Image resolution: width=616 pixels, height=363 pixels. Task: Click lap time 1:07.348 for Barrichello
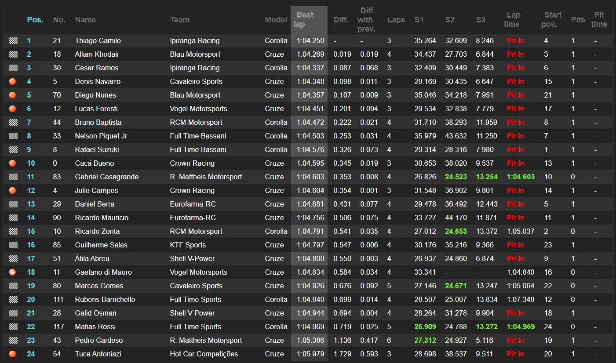[x=521, y=299]
